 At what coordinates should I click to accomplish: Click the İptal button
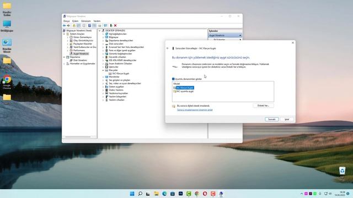pos(287,119)
